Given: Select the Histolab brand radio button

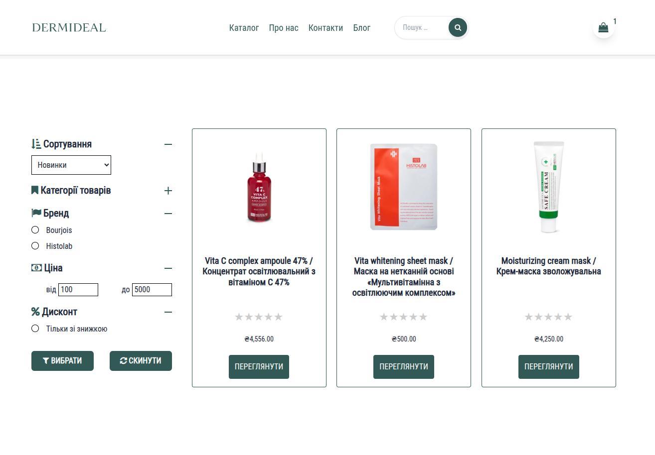Looking at the screenshot, I should (x=35, y=245).
